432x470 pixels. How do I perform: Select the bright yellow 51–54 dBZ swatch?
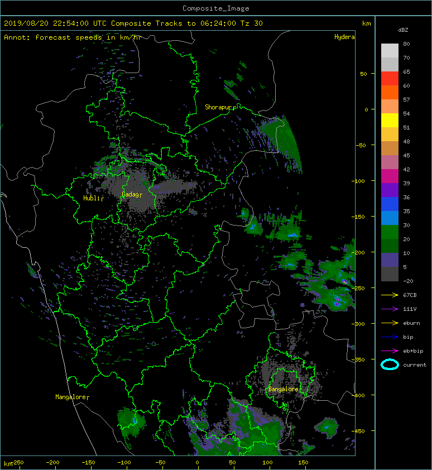(390, 120)
